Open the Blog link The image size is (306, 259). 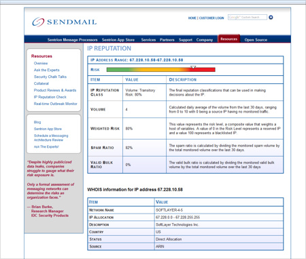pos(37,122)
